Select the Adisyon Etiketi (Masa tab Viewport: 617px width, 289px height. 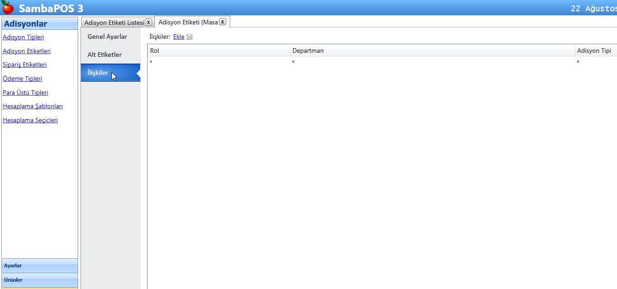click(x=188, y=22)
